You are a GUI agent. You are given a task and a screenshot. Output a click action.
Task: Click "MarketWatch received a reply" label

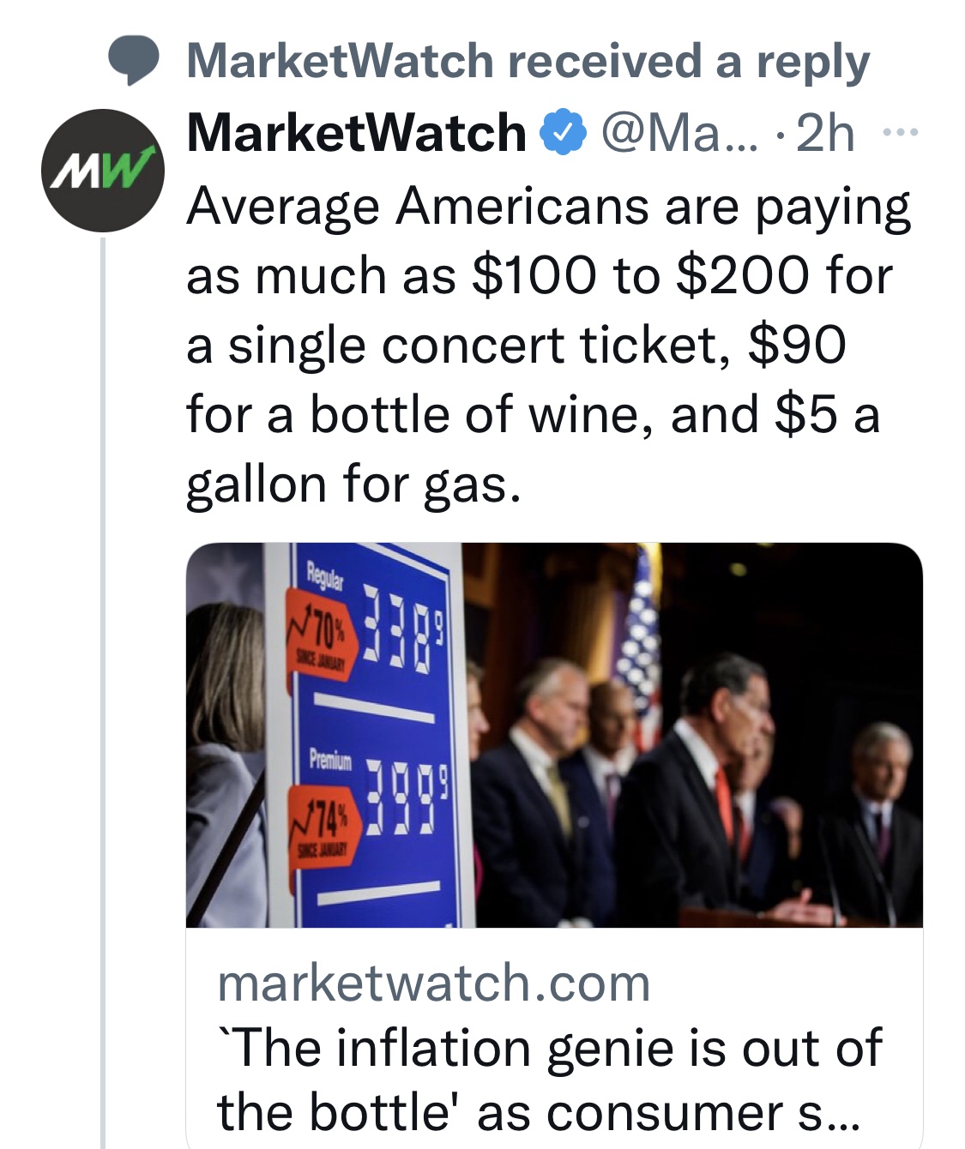click(528, 62)
